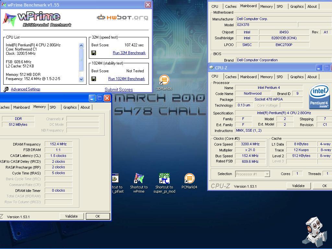
Task: Switch to the Caches tab in the CPU-Z processor window
Action: pos(231,77)
